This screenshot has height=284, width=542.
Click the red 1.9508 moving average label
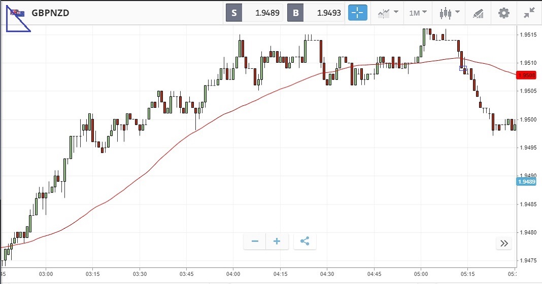click(x=526, y=75)
